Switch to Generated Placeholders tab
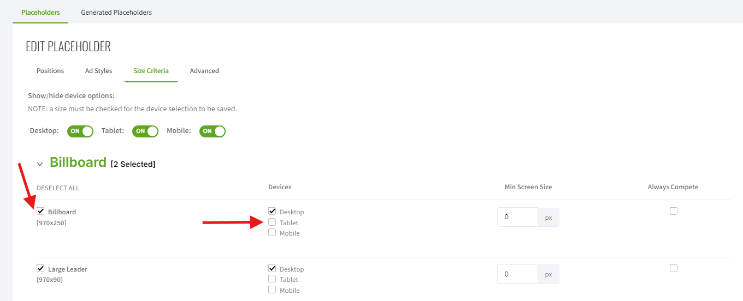Image resolution: width=743 pixels, height=301 pixels. [x=116, y=12]
